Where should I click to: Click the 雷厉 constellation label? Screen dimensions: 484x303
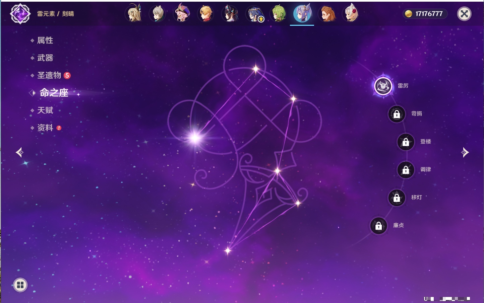click(x=403, y=86)
